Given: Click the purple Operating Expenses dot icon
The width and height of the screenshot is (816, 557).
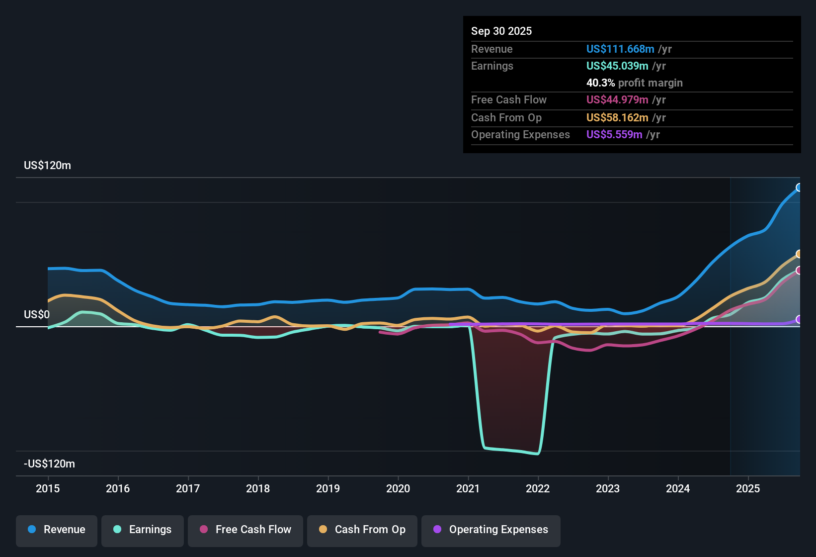Looking at the screenshot, I should pyautogui.click(x=436, y=530).
